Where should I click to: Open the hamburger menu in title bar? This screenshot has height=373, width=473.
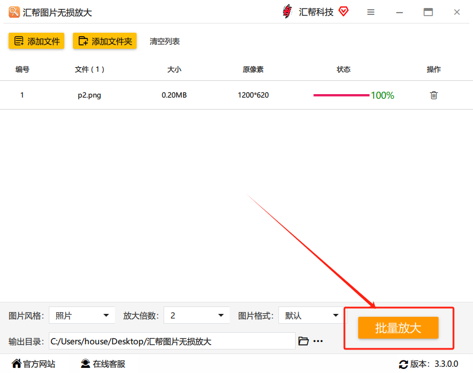coord(371,12)
